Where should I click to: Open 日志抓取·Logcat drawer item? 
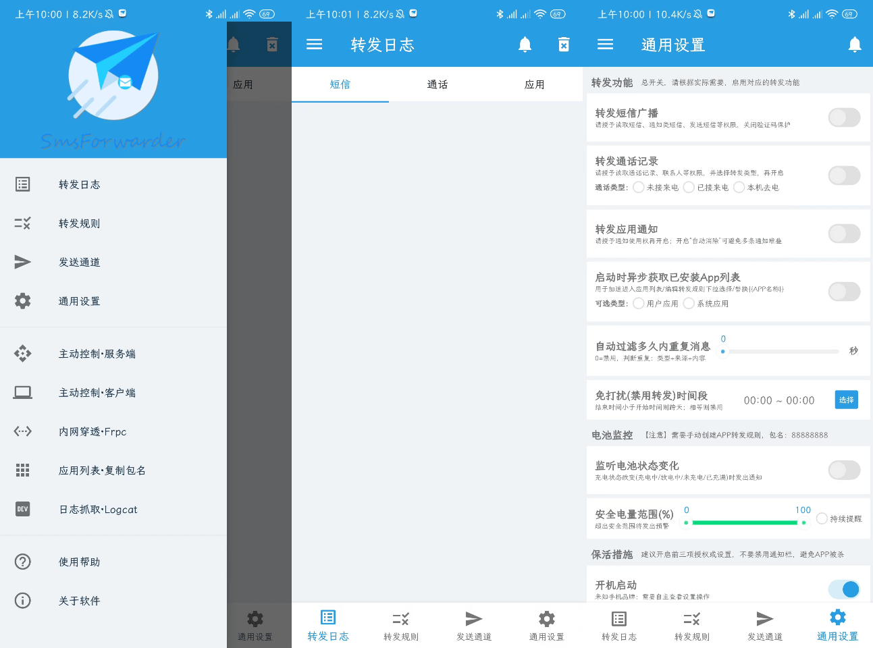pyautogui.click(x=113, y=510)
